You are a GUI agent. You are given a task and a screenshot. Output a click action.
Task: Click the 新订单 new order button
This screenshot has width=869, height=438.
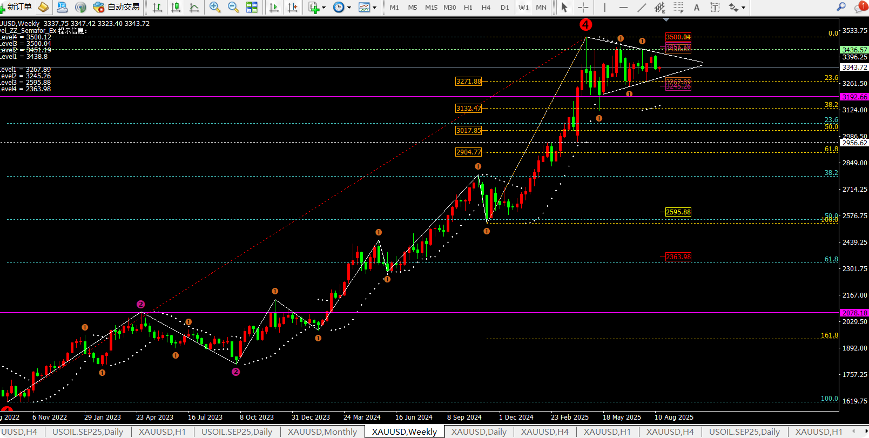point(16,7)
